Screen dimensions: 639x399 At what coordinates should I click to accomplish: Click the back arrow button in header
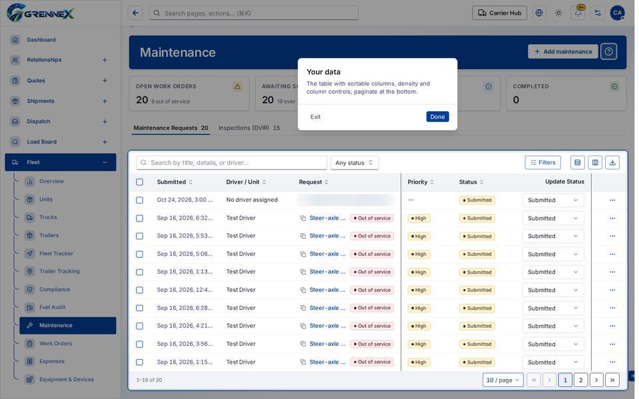(135, 13)
